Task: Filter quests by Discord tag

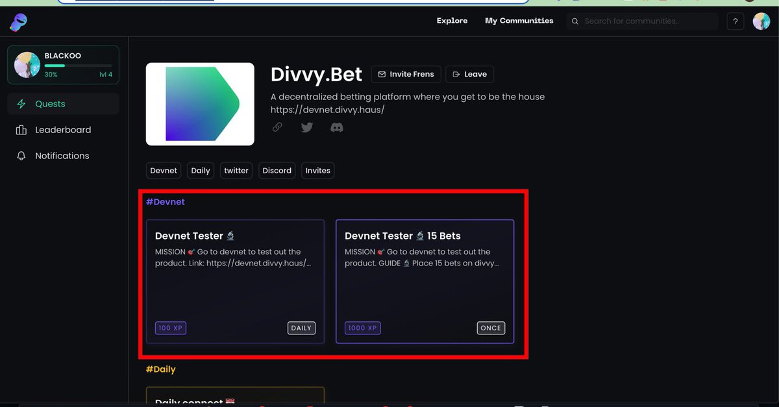Action: [x=277, y=171]
